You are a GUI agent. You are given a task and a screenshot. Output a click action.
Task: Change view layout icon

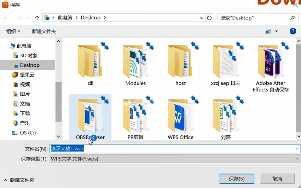point(268,31)
